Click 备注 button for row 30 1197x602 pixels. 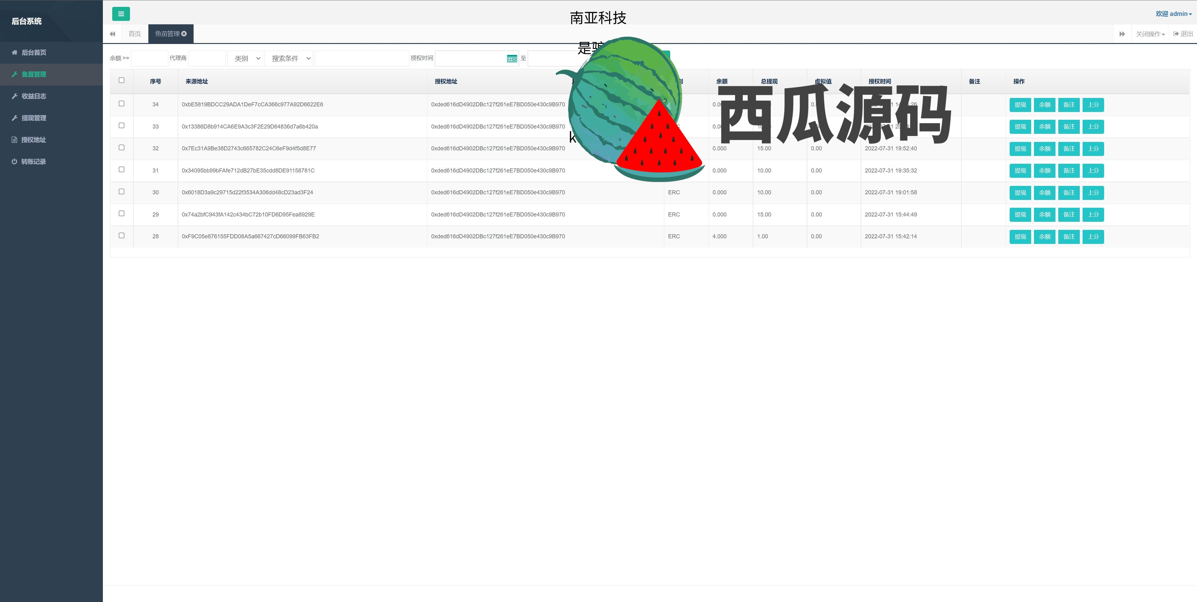tap(1069, 193)
